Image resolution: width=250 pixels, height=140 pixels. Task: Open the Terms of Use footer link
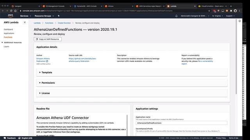point(234,138)
